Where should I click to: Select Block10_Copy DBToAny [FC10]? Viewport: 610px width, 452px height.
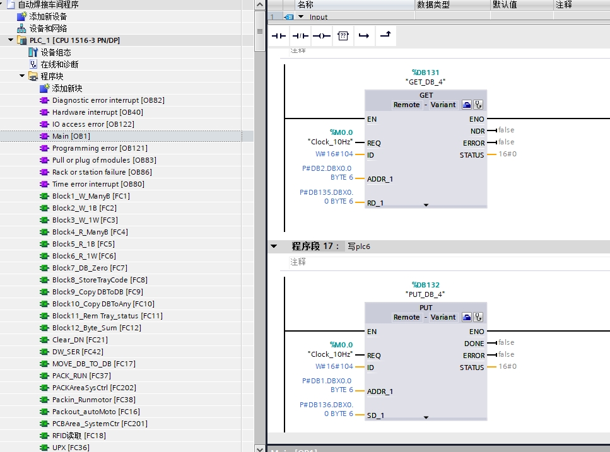103,304
